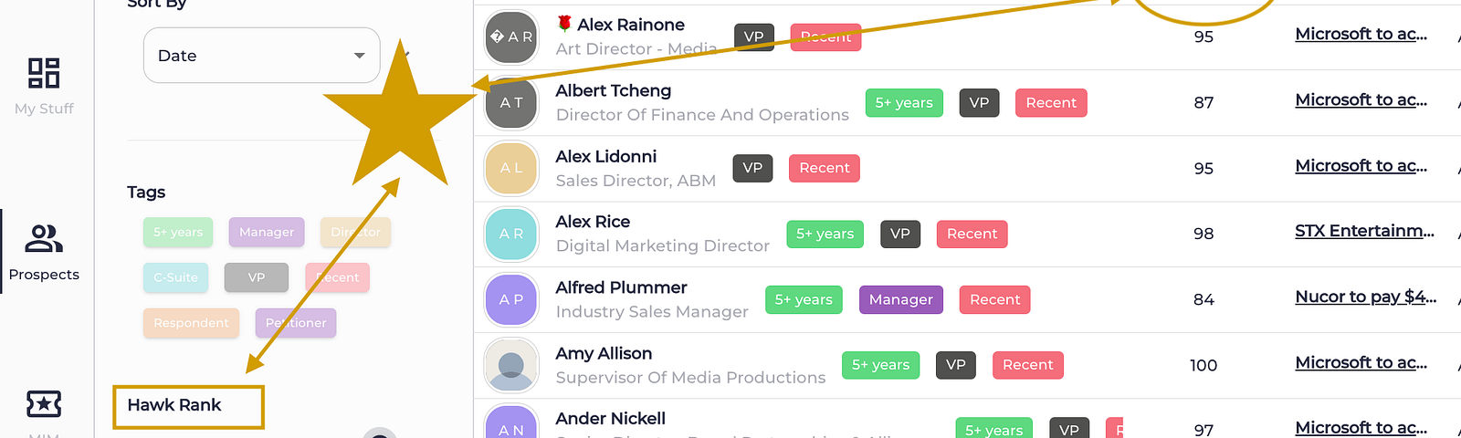Open Alfred Plummer's AP avatar
Viewport: 1461px width, 438px height.
point(511,300)
